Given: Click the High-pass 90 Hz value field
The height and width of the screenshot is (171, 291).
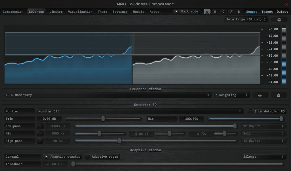Looking at the screenshot, I should [58, 141].
